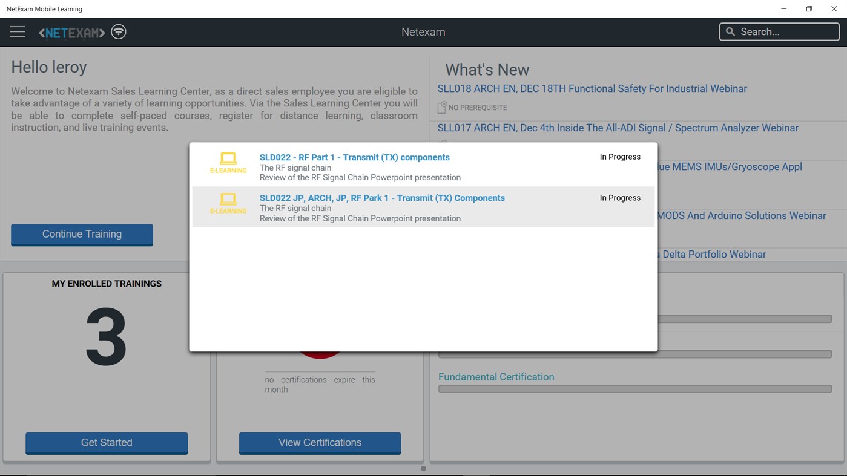Click the wifi sync status icon
The width and height of the screenshot is (847, 476).
coord(119,31)
